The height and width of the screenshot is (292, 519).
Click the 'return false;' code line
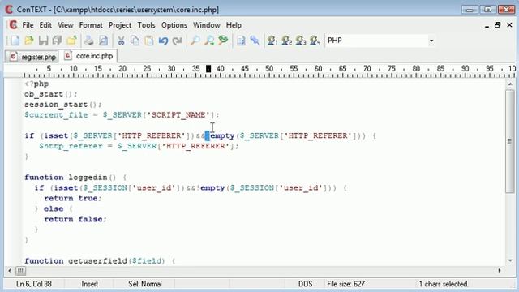point(75,219)
